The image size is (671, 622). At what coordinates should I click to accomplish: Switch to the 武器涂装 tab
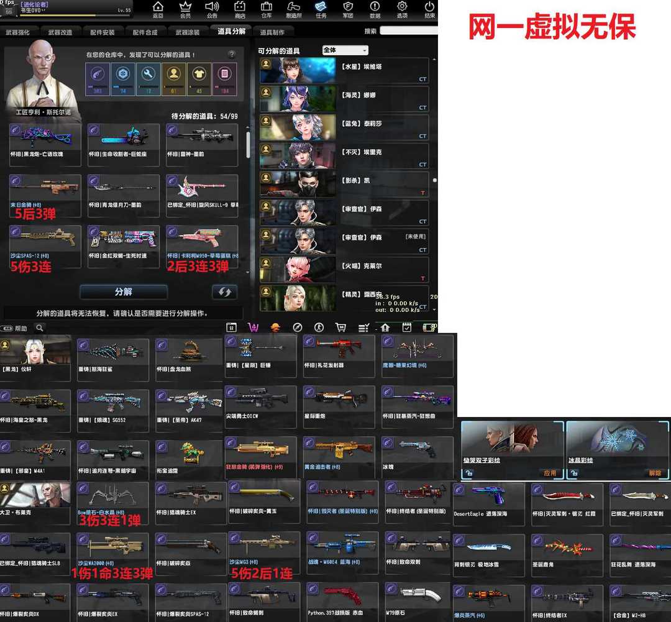pyautogui.click(x=188, y=32)
